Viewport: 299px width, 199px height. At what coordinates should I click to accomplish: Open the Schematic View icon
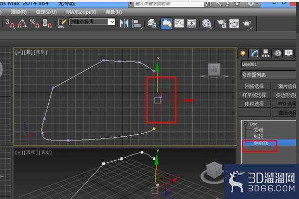191,23
